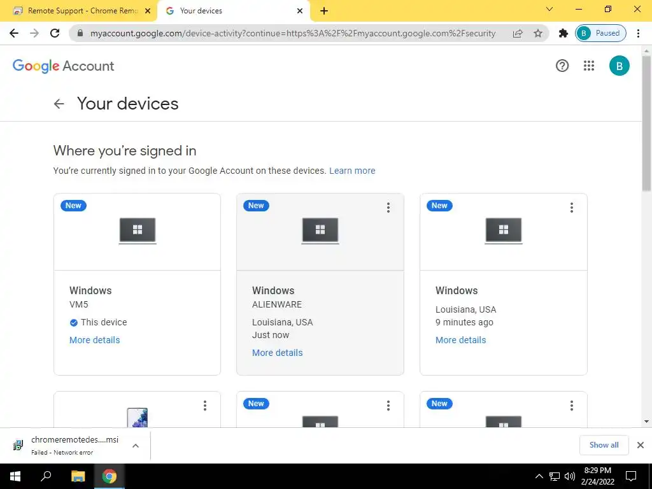Go back using the browser back arrow
652x489 pixels.
[14, 33]
